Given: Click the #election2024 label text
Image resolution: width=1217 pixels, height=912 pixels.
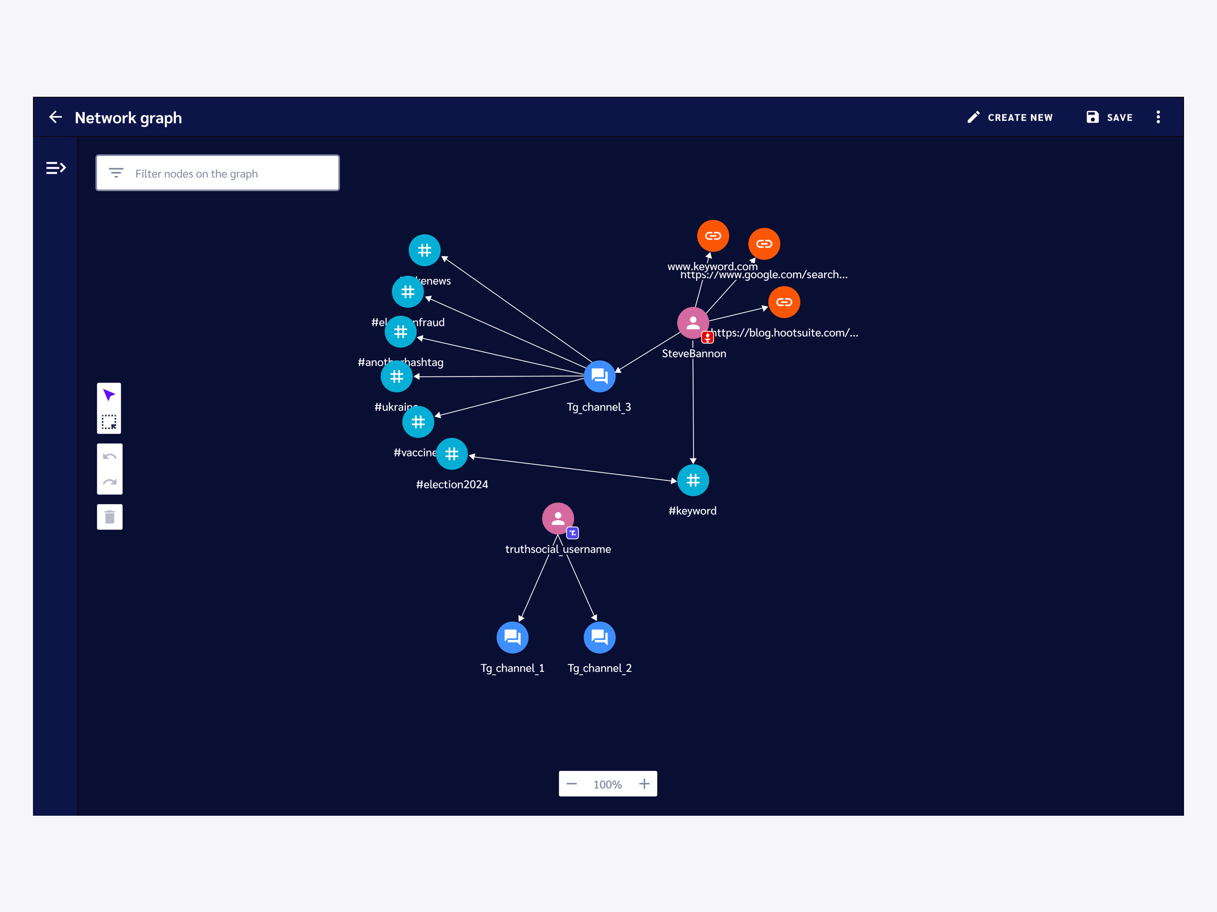Looking at the screenshot, I should (452, 484).
